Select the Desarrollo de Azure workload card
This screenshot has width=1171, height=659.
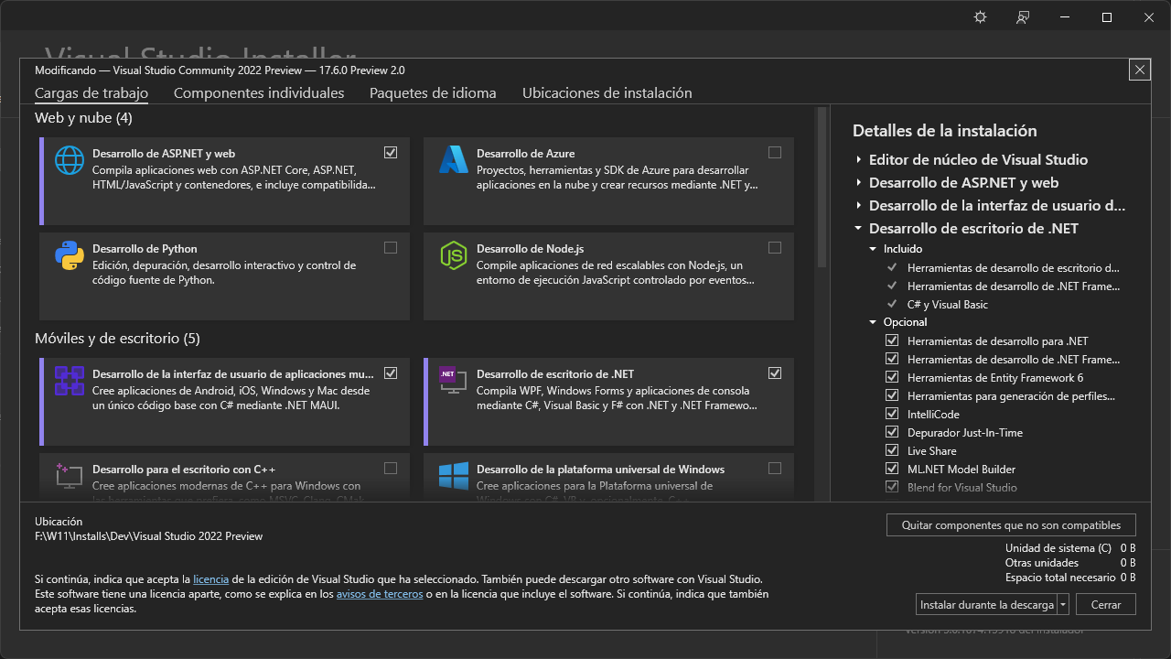click(x=608, y=181)
